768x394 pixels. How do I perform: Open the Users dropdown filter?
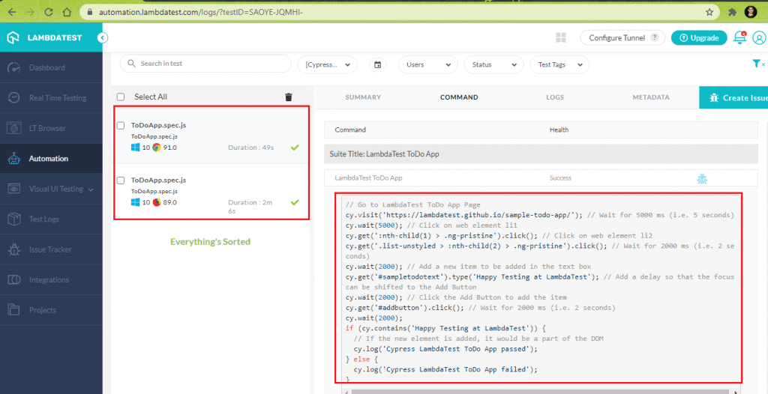427,64
